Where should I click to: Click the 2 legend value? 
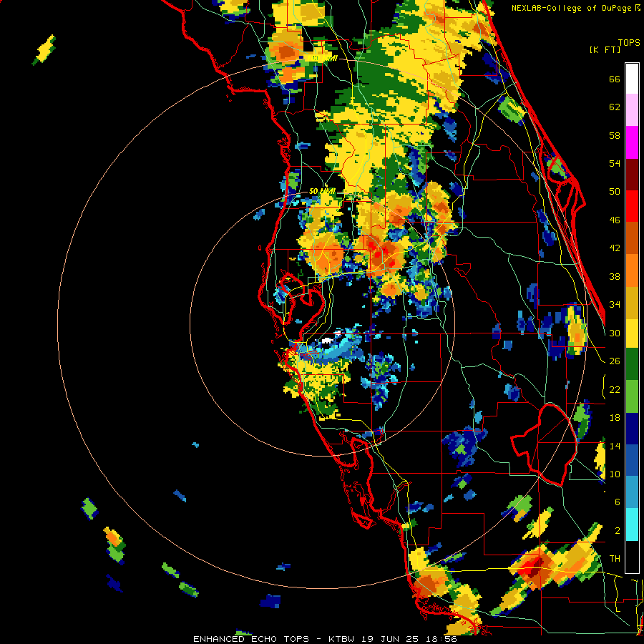[x=618, y=531]
